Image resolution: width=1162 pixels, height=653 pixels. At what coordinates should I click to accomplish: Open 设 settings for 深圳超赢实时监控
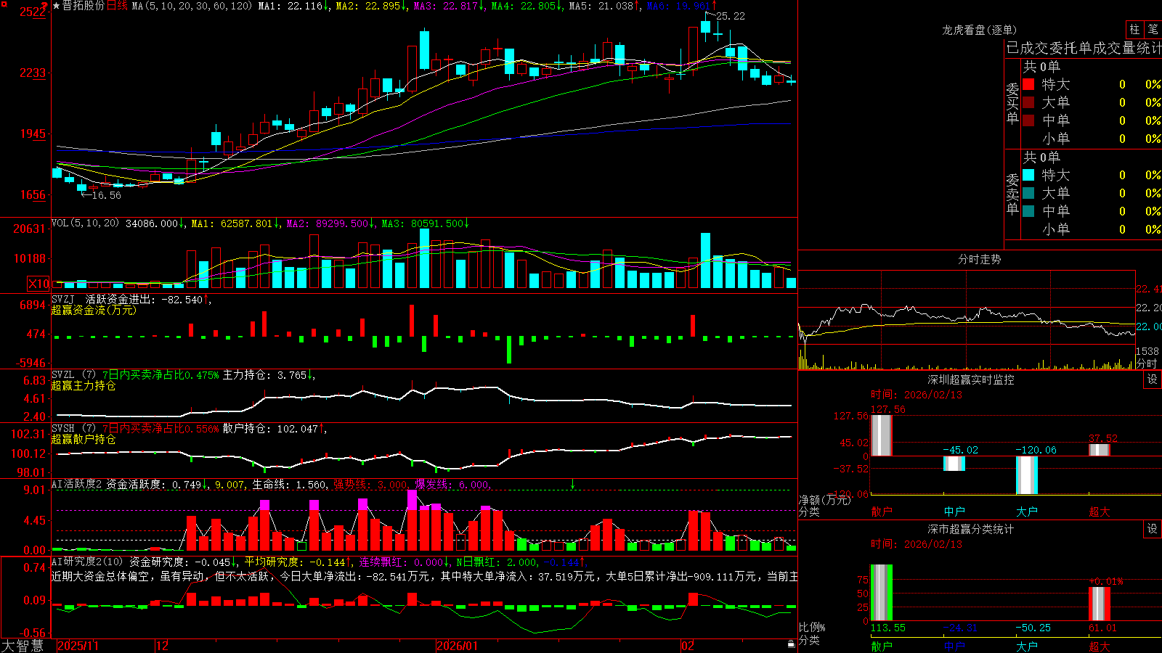(x=1153, y=379)
